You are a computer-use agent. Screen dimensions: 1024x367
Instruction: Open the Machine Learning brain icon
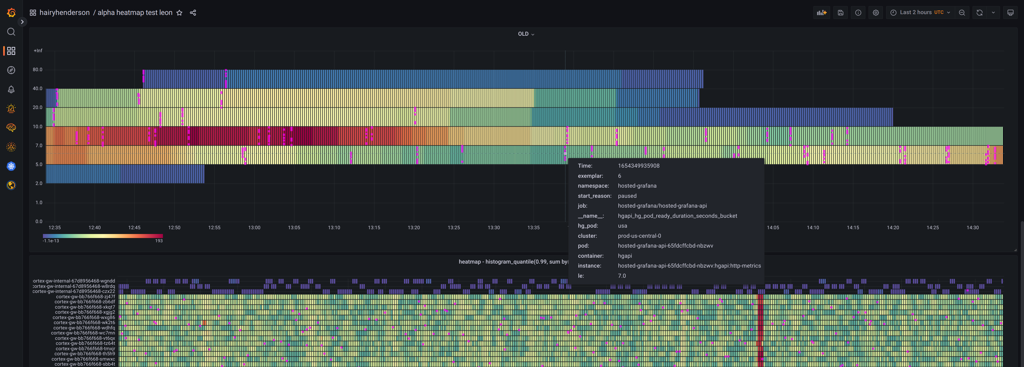11,127
